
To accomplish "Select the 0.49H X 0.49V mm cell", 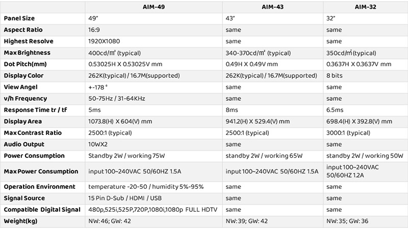I will (252, 64).
